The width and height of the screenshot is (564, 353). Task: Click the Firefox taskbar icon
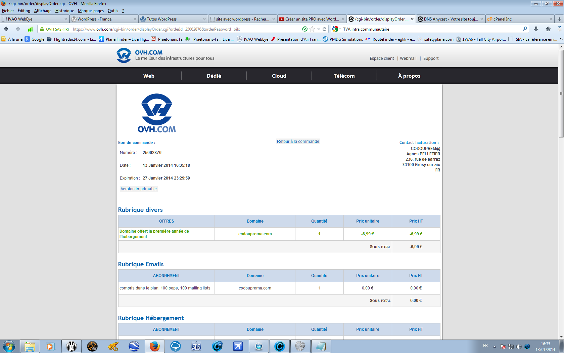click(154, 346)
